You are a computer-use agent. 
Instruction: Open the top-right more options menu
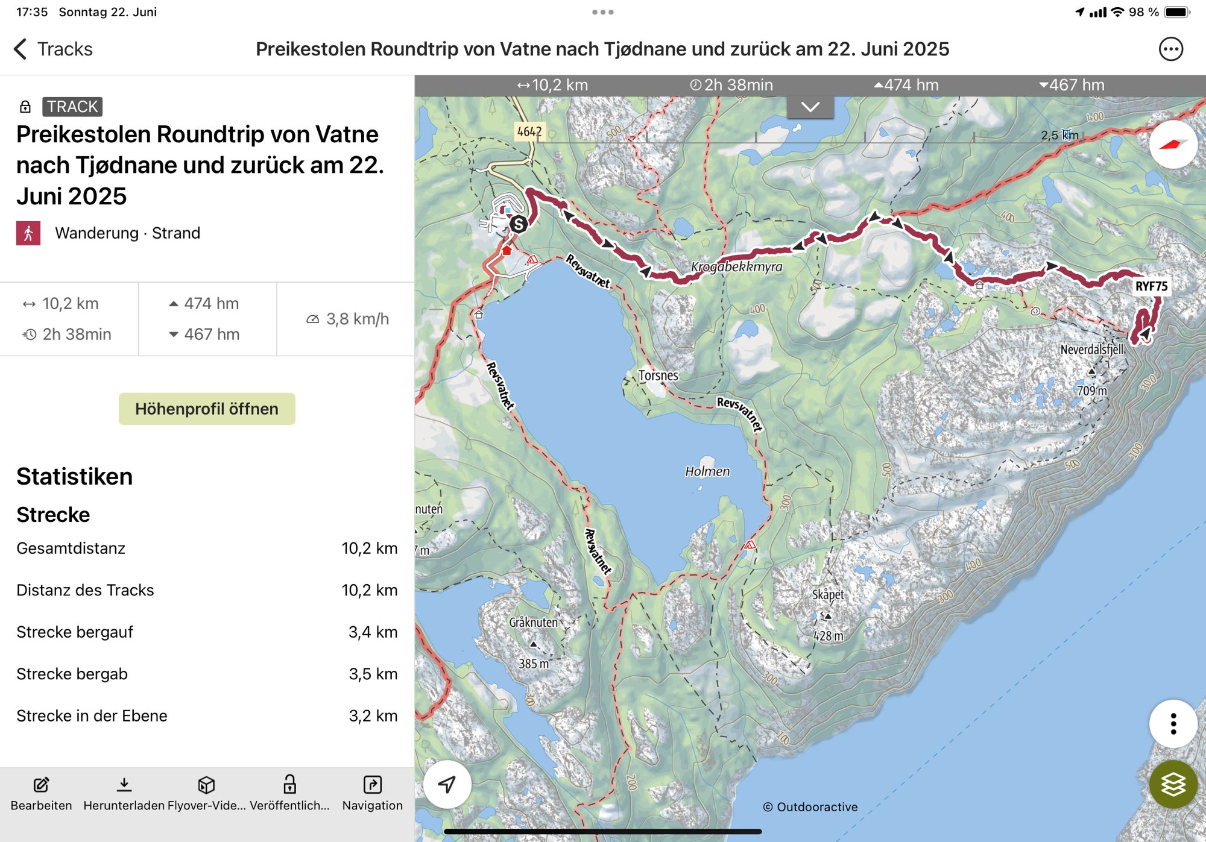pyautogui.click(x=1170, y=49)
